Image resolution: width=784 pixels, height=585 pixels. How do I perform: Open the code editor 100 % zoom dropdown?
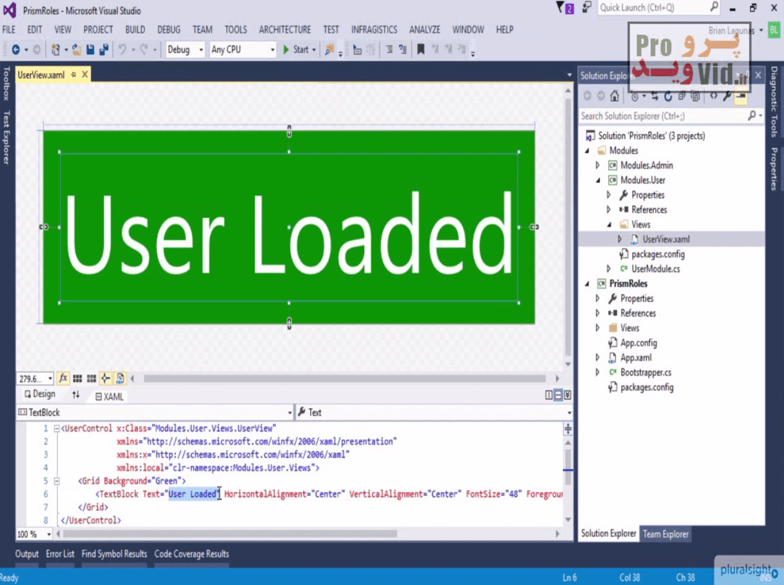pos(49,534)
